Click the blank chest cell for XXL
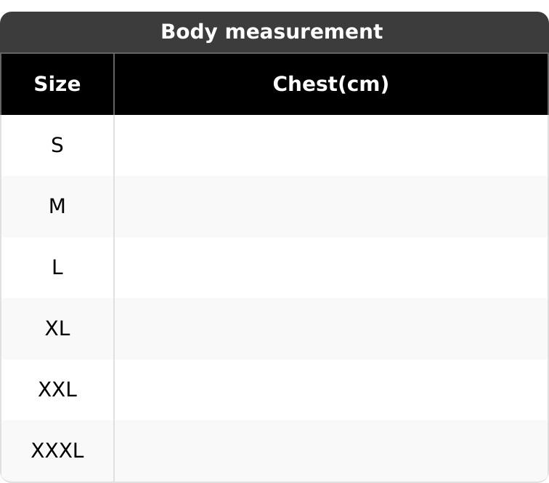This screenshot has width=549, height=483. click(330, 390)
